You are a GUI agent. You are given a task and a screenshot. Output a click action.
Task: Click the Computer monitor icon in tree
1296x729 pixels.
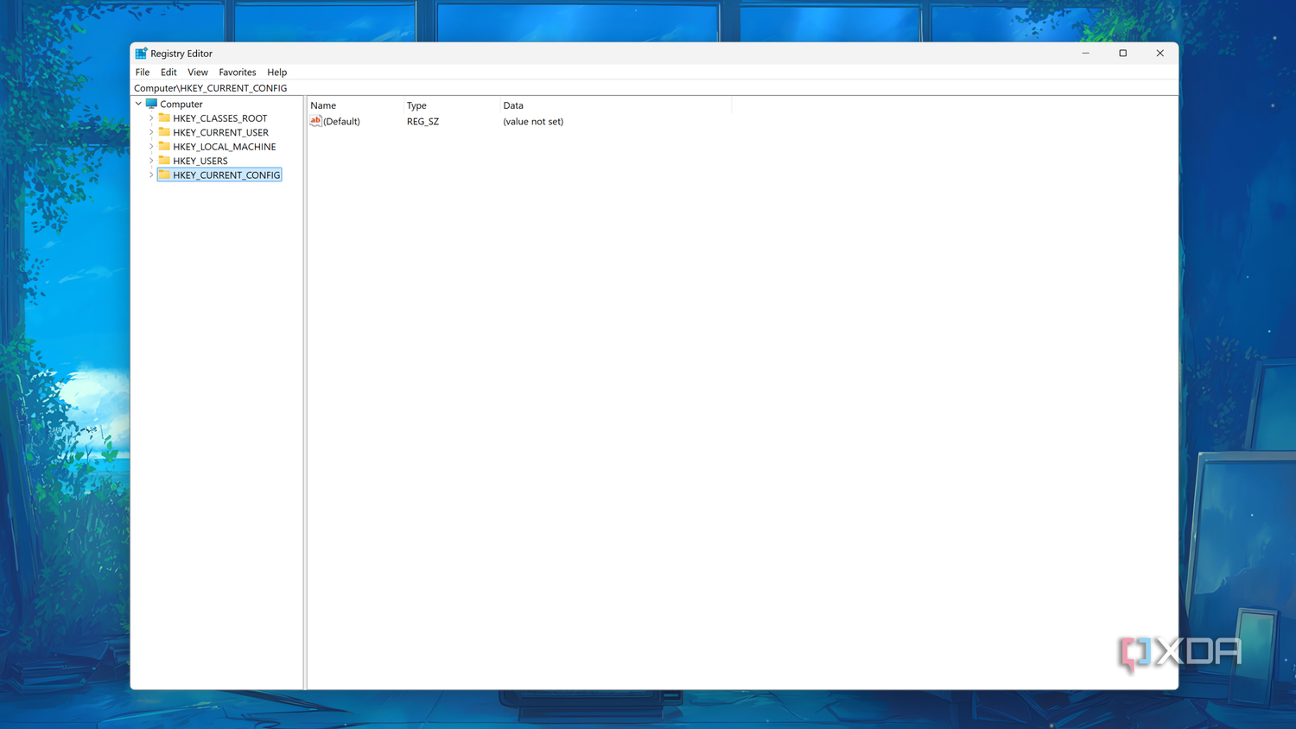(x=151, y=104)
